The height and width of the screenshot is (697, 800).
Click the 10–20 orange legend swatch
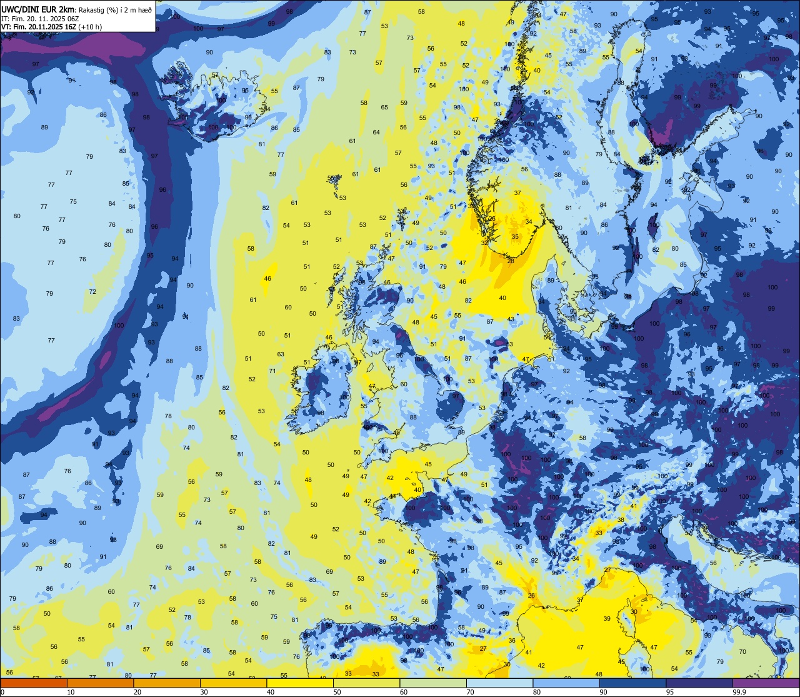100,683
